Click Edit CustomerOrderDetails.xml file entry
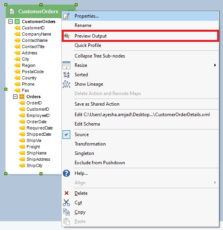This screenshot has width=223, height=230. (x=142, y=115)
